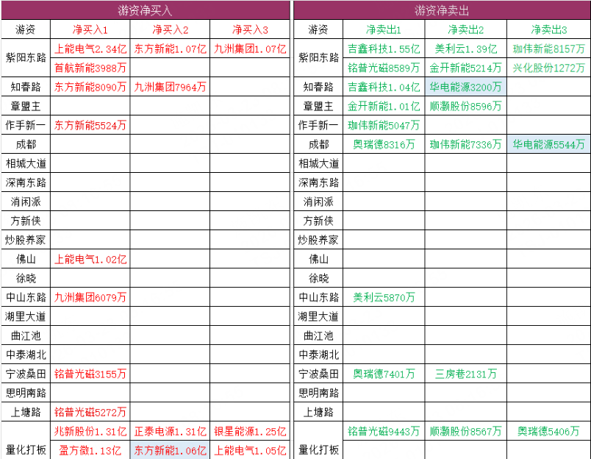591x459 pixels.
Task: Click cell 美利云5870万
Action: click(384, 297)
